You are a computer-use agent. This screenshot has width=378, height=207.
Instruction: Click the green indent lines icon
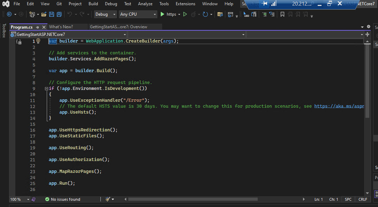[264, 14]
